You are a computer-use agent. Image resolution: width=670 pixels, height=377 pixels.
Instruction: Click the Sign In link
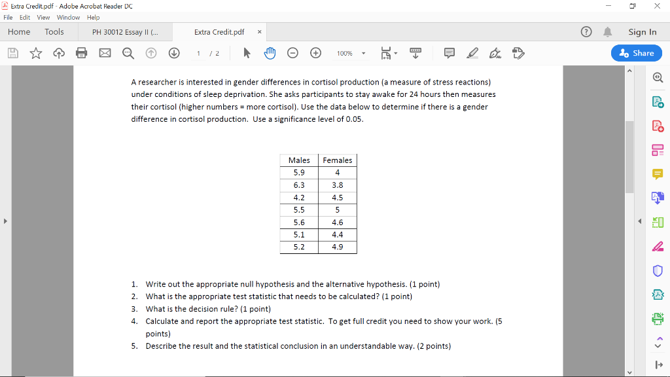click(643, 31)
